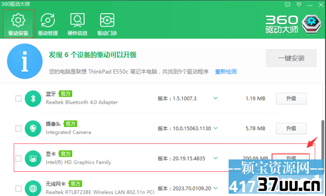The height and width of the screenshot is (196, 326).
Task: Click 升级 button for 蓝牙 driver
Action: pos(291,99)
